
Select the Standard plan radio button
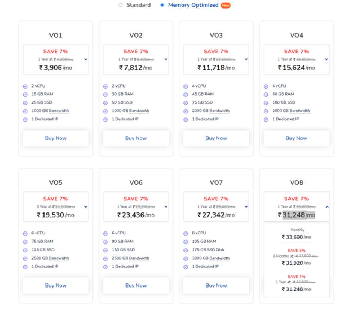(x=121, y=5)
